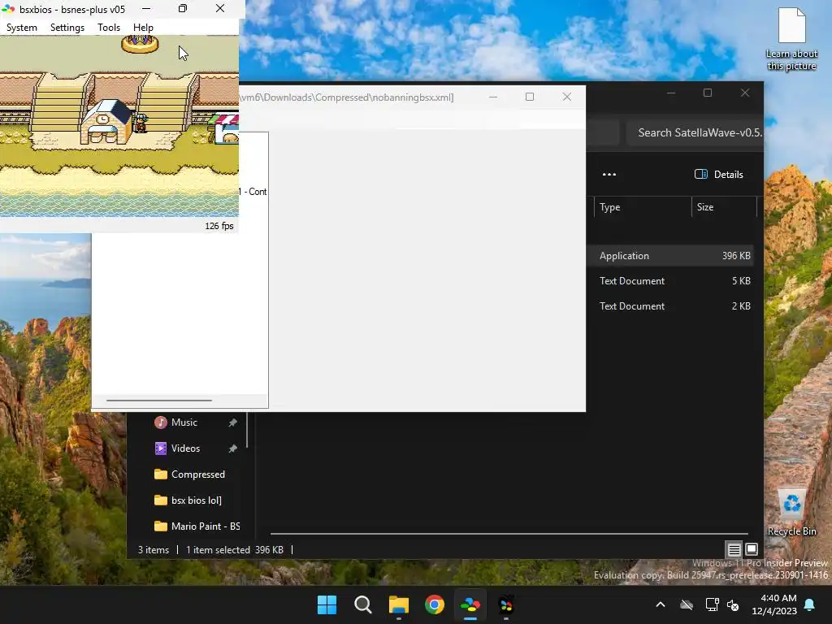Screen dimensions: 832x624
Task: Open the Windows Start menu
Action: coord(327,604)
